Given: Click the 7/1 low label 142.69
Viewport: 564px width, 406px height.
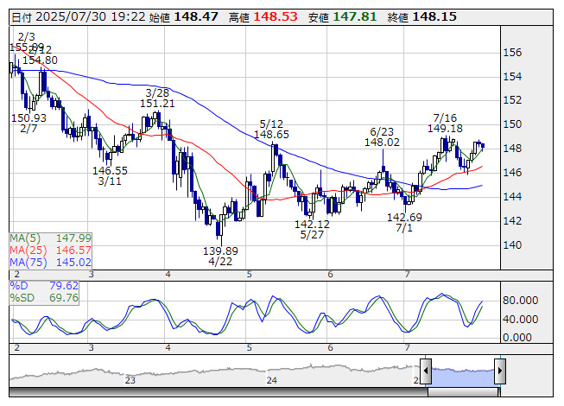Looking at the screenshot, I should 404,217.
